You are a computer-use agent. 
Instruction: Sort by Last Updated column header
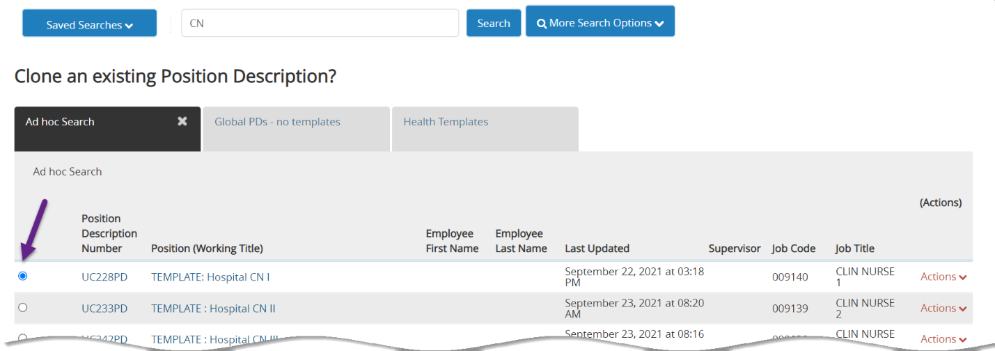pos(597,249)
